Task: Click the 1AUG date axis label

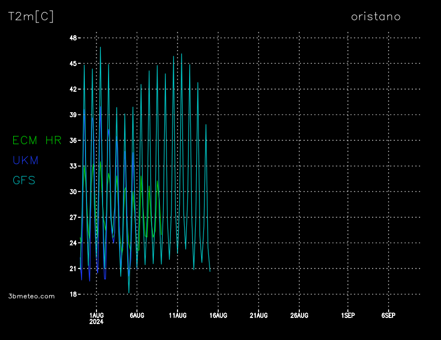Action: pyautogui.click(x=96, y=315)
